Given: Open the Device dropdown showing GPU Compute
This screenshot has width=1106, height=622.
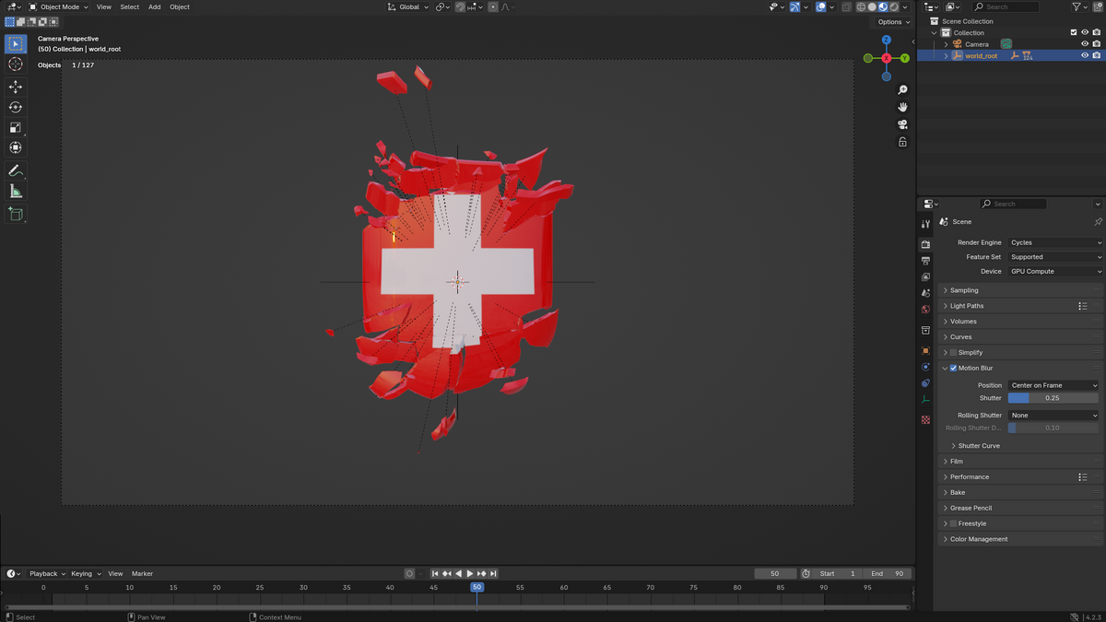Looking at the screenshot, I should [1054, 272].
